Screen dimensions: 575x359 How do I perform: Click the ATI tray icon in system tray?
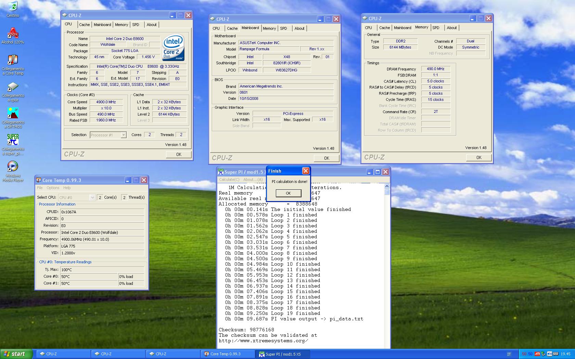(x=537, y=354)
